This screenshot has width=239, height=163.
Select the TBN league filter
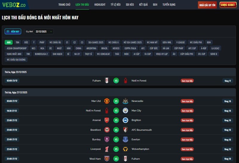(x=17, y=42)
